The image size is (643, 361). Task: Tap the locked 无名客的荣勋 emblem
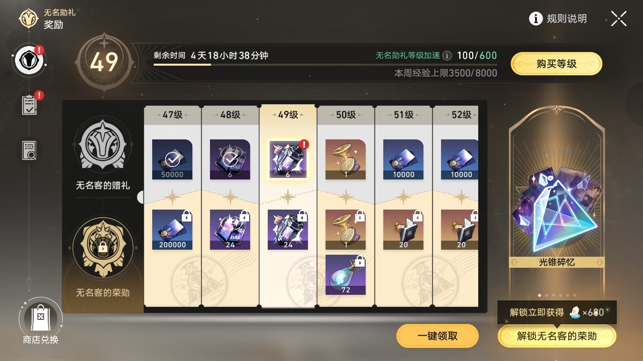pos(103,247)
